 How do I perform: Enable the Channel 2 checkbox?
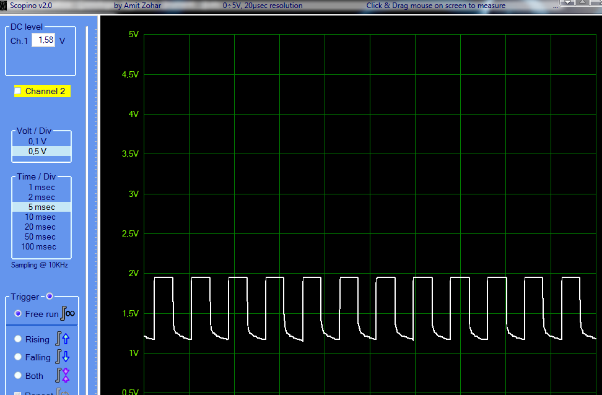[18, 91]
